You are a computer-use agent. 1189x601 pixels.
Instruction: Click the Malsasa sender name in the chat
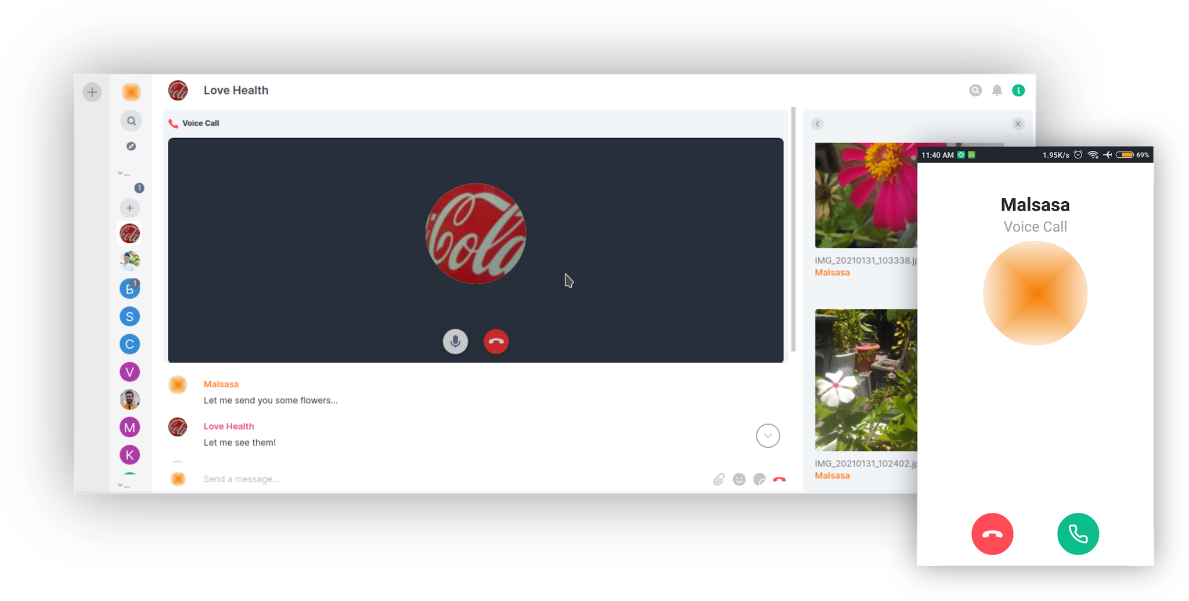pyautogui.click(x=221, y=384)
